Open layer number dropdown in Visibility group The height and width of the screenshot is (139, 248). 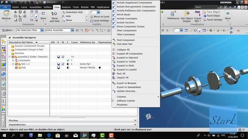click(98, 12)
